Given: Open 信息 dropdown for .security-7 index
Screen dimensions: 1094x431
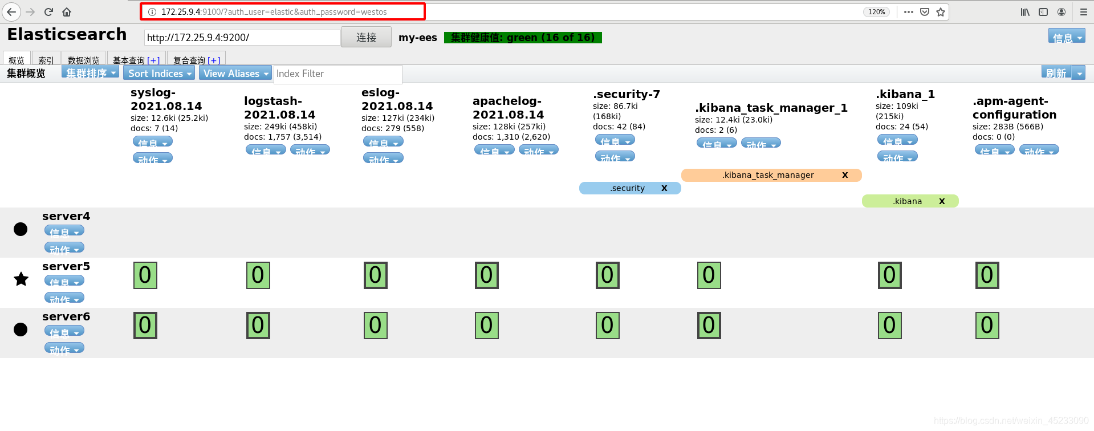Looking at the screenshot, I should tap(615, 140).
